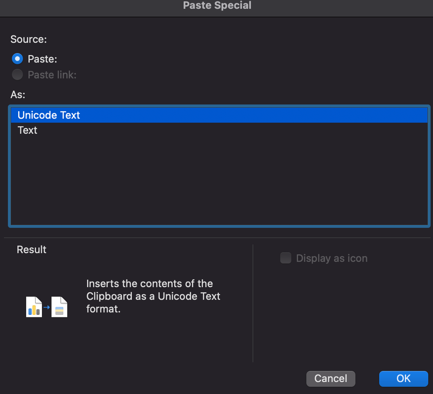
Task: Click the "Paste:" option label text
Action: point(42,59)
